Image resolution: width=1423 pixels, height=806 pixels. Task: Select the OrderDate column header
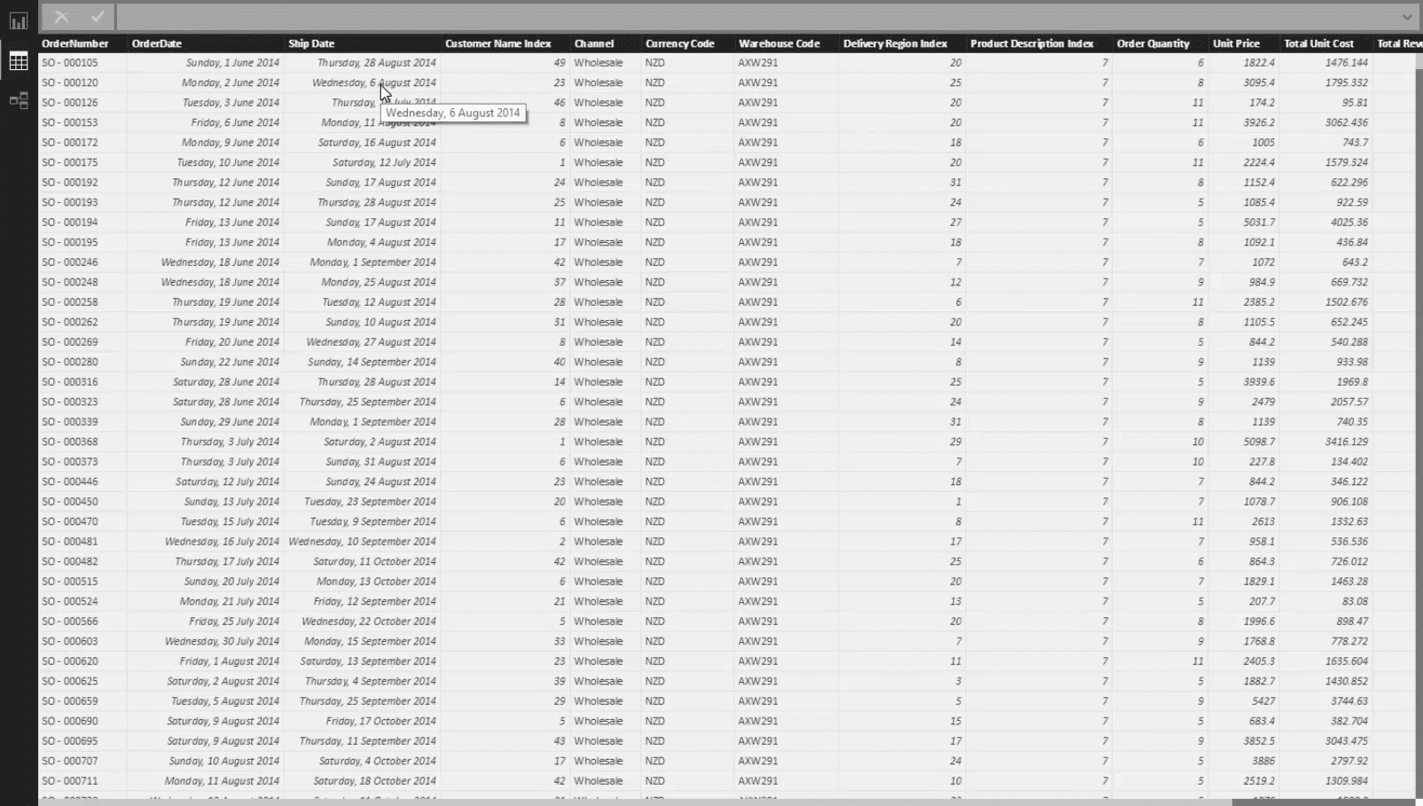coord(157,43)
